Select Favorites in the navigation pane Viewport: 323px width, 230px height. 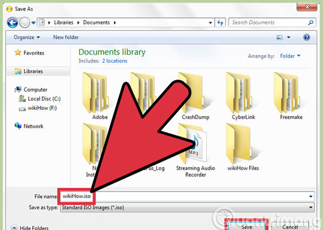34,53
